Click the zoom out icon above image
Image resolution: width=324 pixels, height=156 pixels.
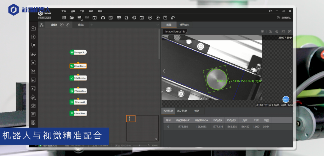pyautogui.click(x=277, y=31)
